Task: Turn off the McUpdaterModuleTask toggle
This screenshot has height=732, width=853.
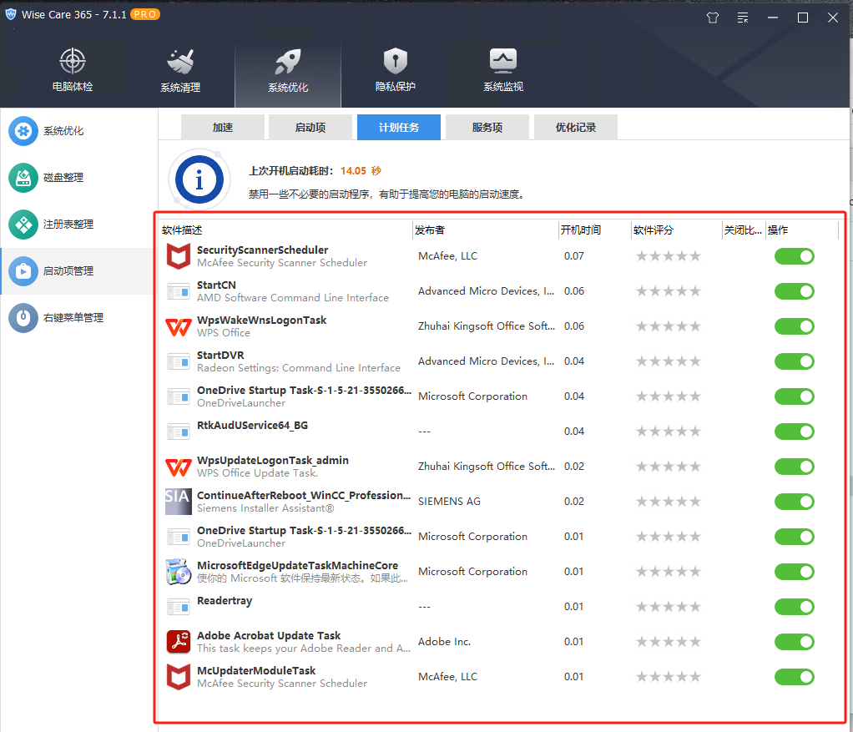Action: 795,677
